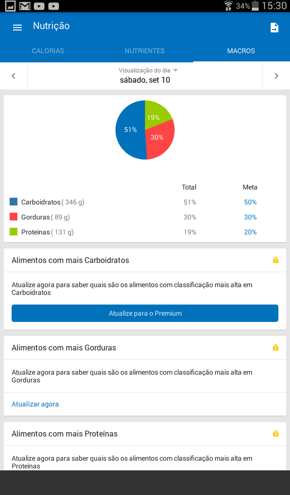Viewport: 290px width, 495px height.
Task: Tap the Atualize para o Premium button
Action: pos(145,313)
